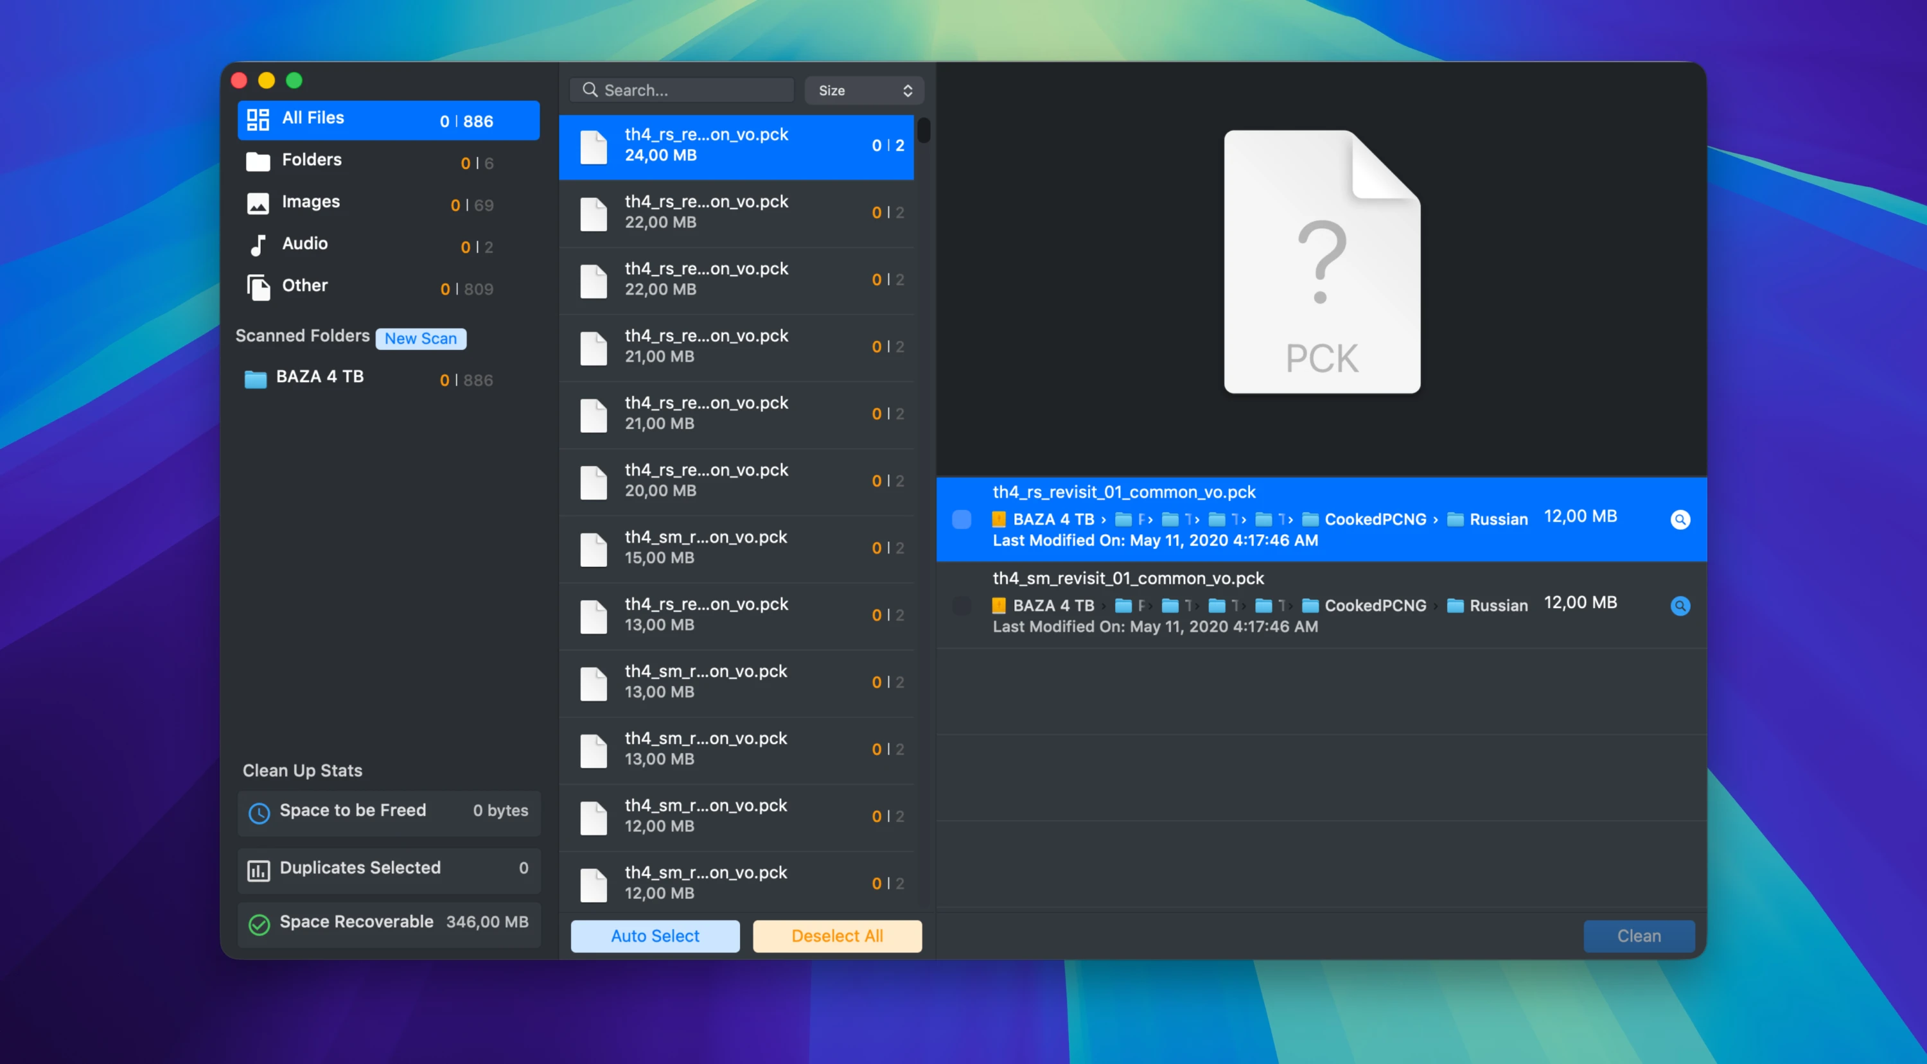Reveal th4_sm_revisit file with magnifier icon

[1680, 606]
